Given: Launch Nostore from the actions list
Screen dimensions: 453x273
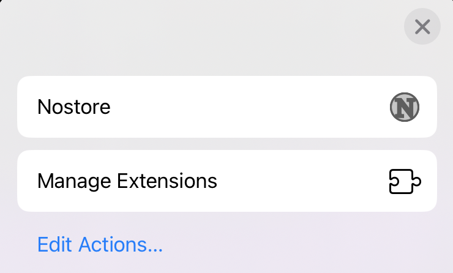Looking at the screenshot, I should (x=226, y=107).
